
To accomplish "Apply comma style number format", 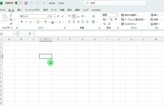I will pos(116,19).
